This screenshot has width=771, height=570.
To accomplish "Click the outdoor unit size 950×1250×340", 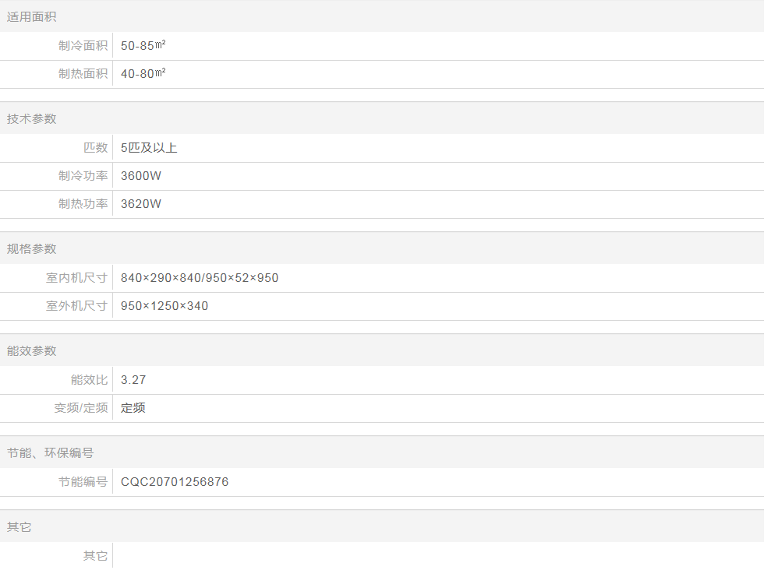I will pos(164,306).
